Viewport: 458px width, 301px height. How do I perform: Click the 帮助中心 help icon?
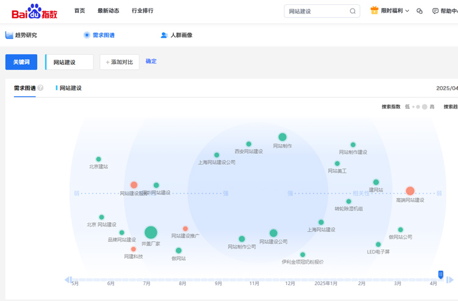(x=435, y=11)
